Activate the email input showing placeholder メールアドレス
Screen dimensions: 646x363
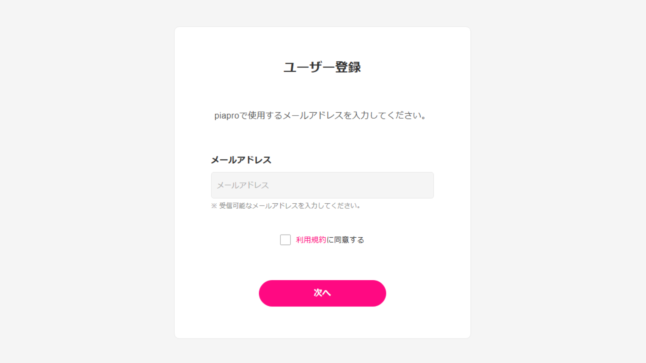tap(322, 185)
